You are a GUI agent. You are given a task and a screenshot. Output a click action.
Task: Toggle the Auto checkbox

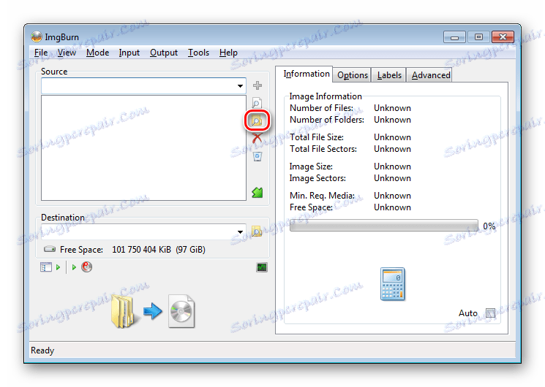pos(490,313)
